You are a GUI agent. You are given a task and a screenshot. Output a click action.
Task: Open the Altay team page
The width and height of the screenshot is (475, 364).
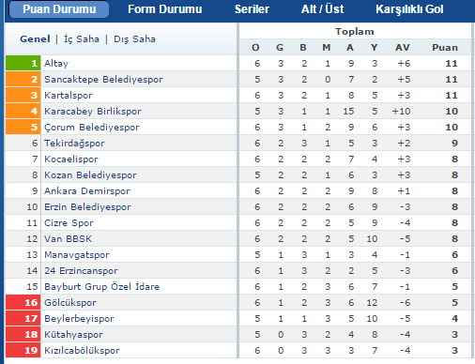[x=56, y=64]
